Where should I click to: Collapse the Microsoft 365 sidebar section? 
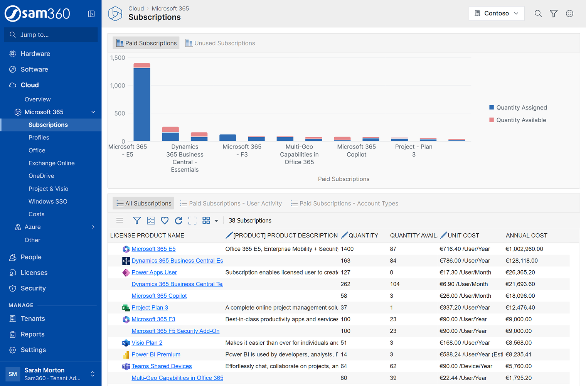coord(93,112)
